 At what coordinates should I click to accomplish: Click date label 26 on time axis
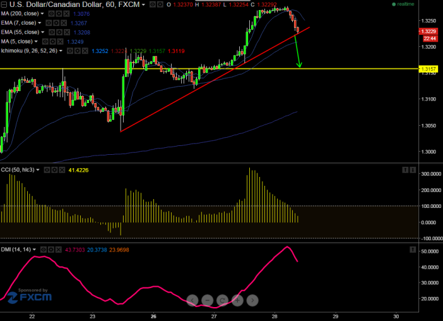click(x=153, y=317)
